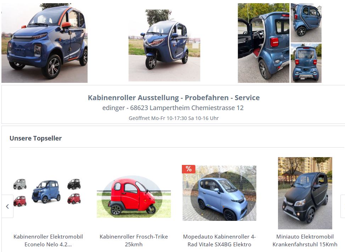This screenshot has width=345, height=252.
Task: Click the red percent sale badge
Action: click(x=189, y=169)
